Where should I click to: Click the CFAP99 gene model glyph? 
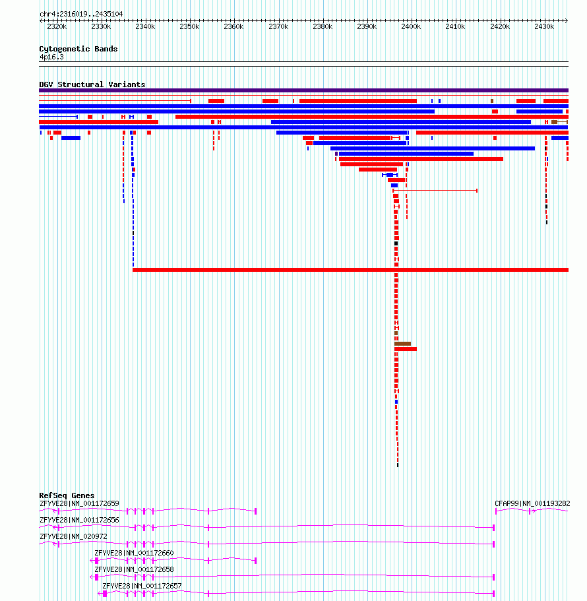[532, 511]
